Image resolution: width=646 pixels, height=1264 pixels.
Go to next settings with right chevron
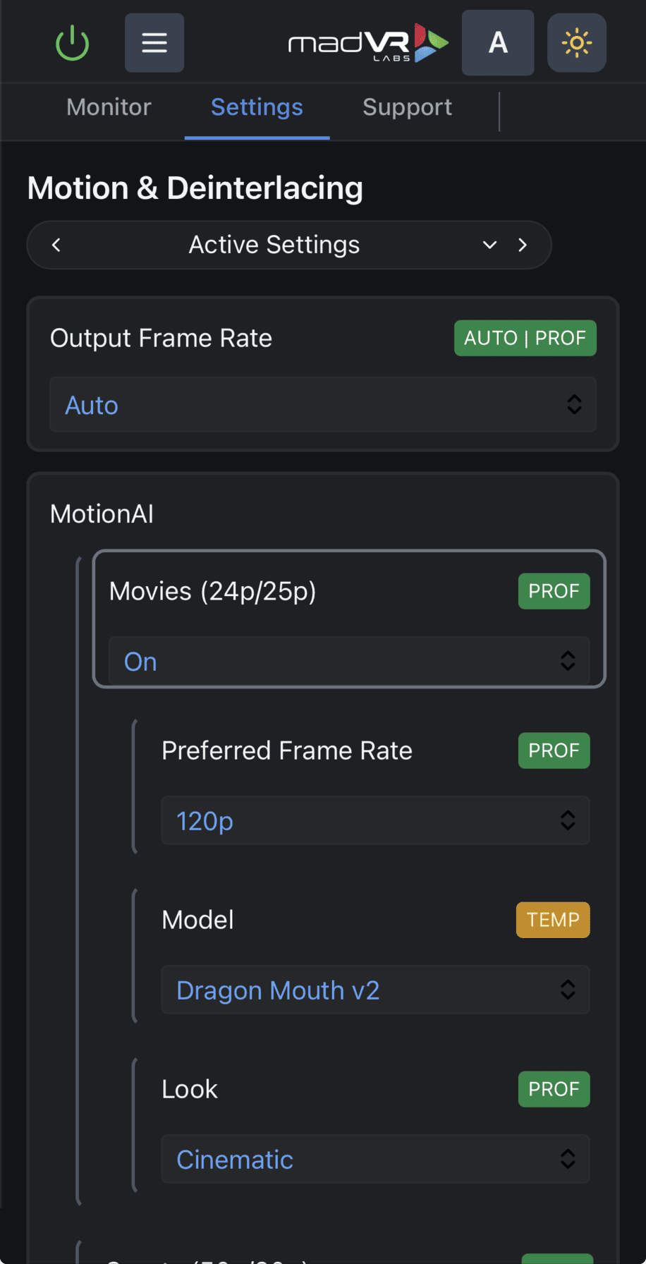tap(523, 245)
